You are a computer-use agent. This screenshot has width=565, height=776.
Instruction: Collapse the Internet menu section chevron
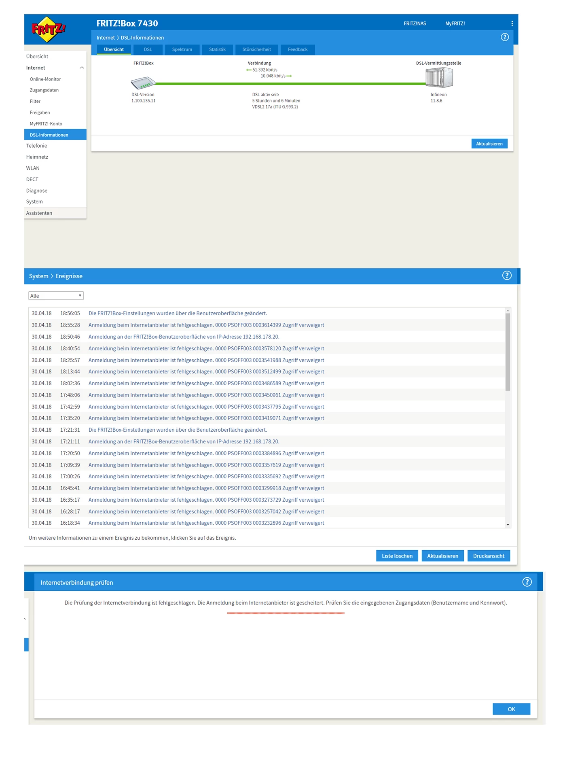(82, 68)
